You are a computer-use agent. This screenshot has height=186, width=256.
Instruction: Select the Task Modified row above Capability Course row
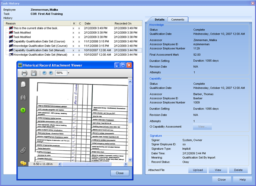[73, 37]
